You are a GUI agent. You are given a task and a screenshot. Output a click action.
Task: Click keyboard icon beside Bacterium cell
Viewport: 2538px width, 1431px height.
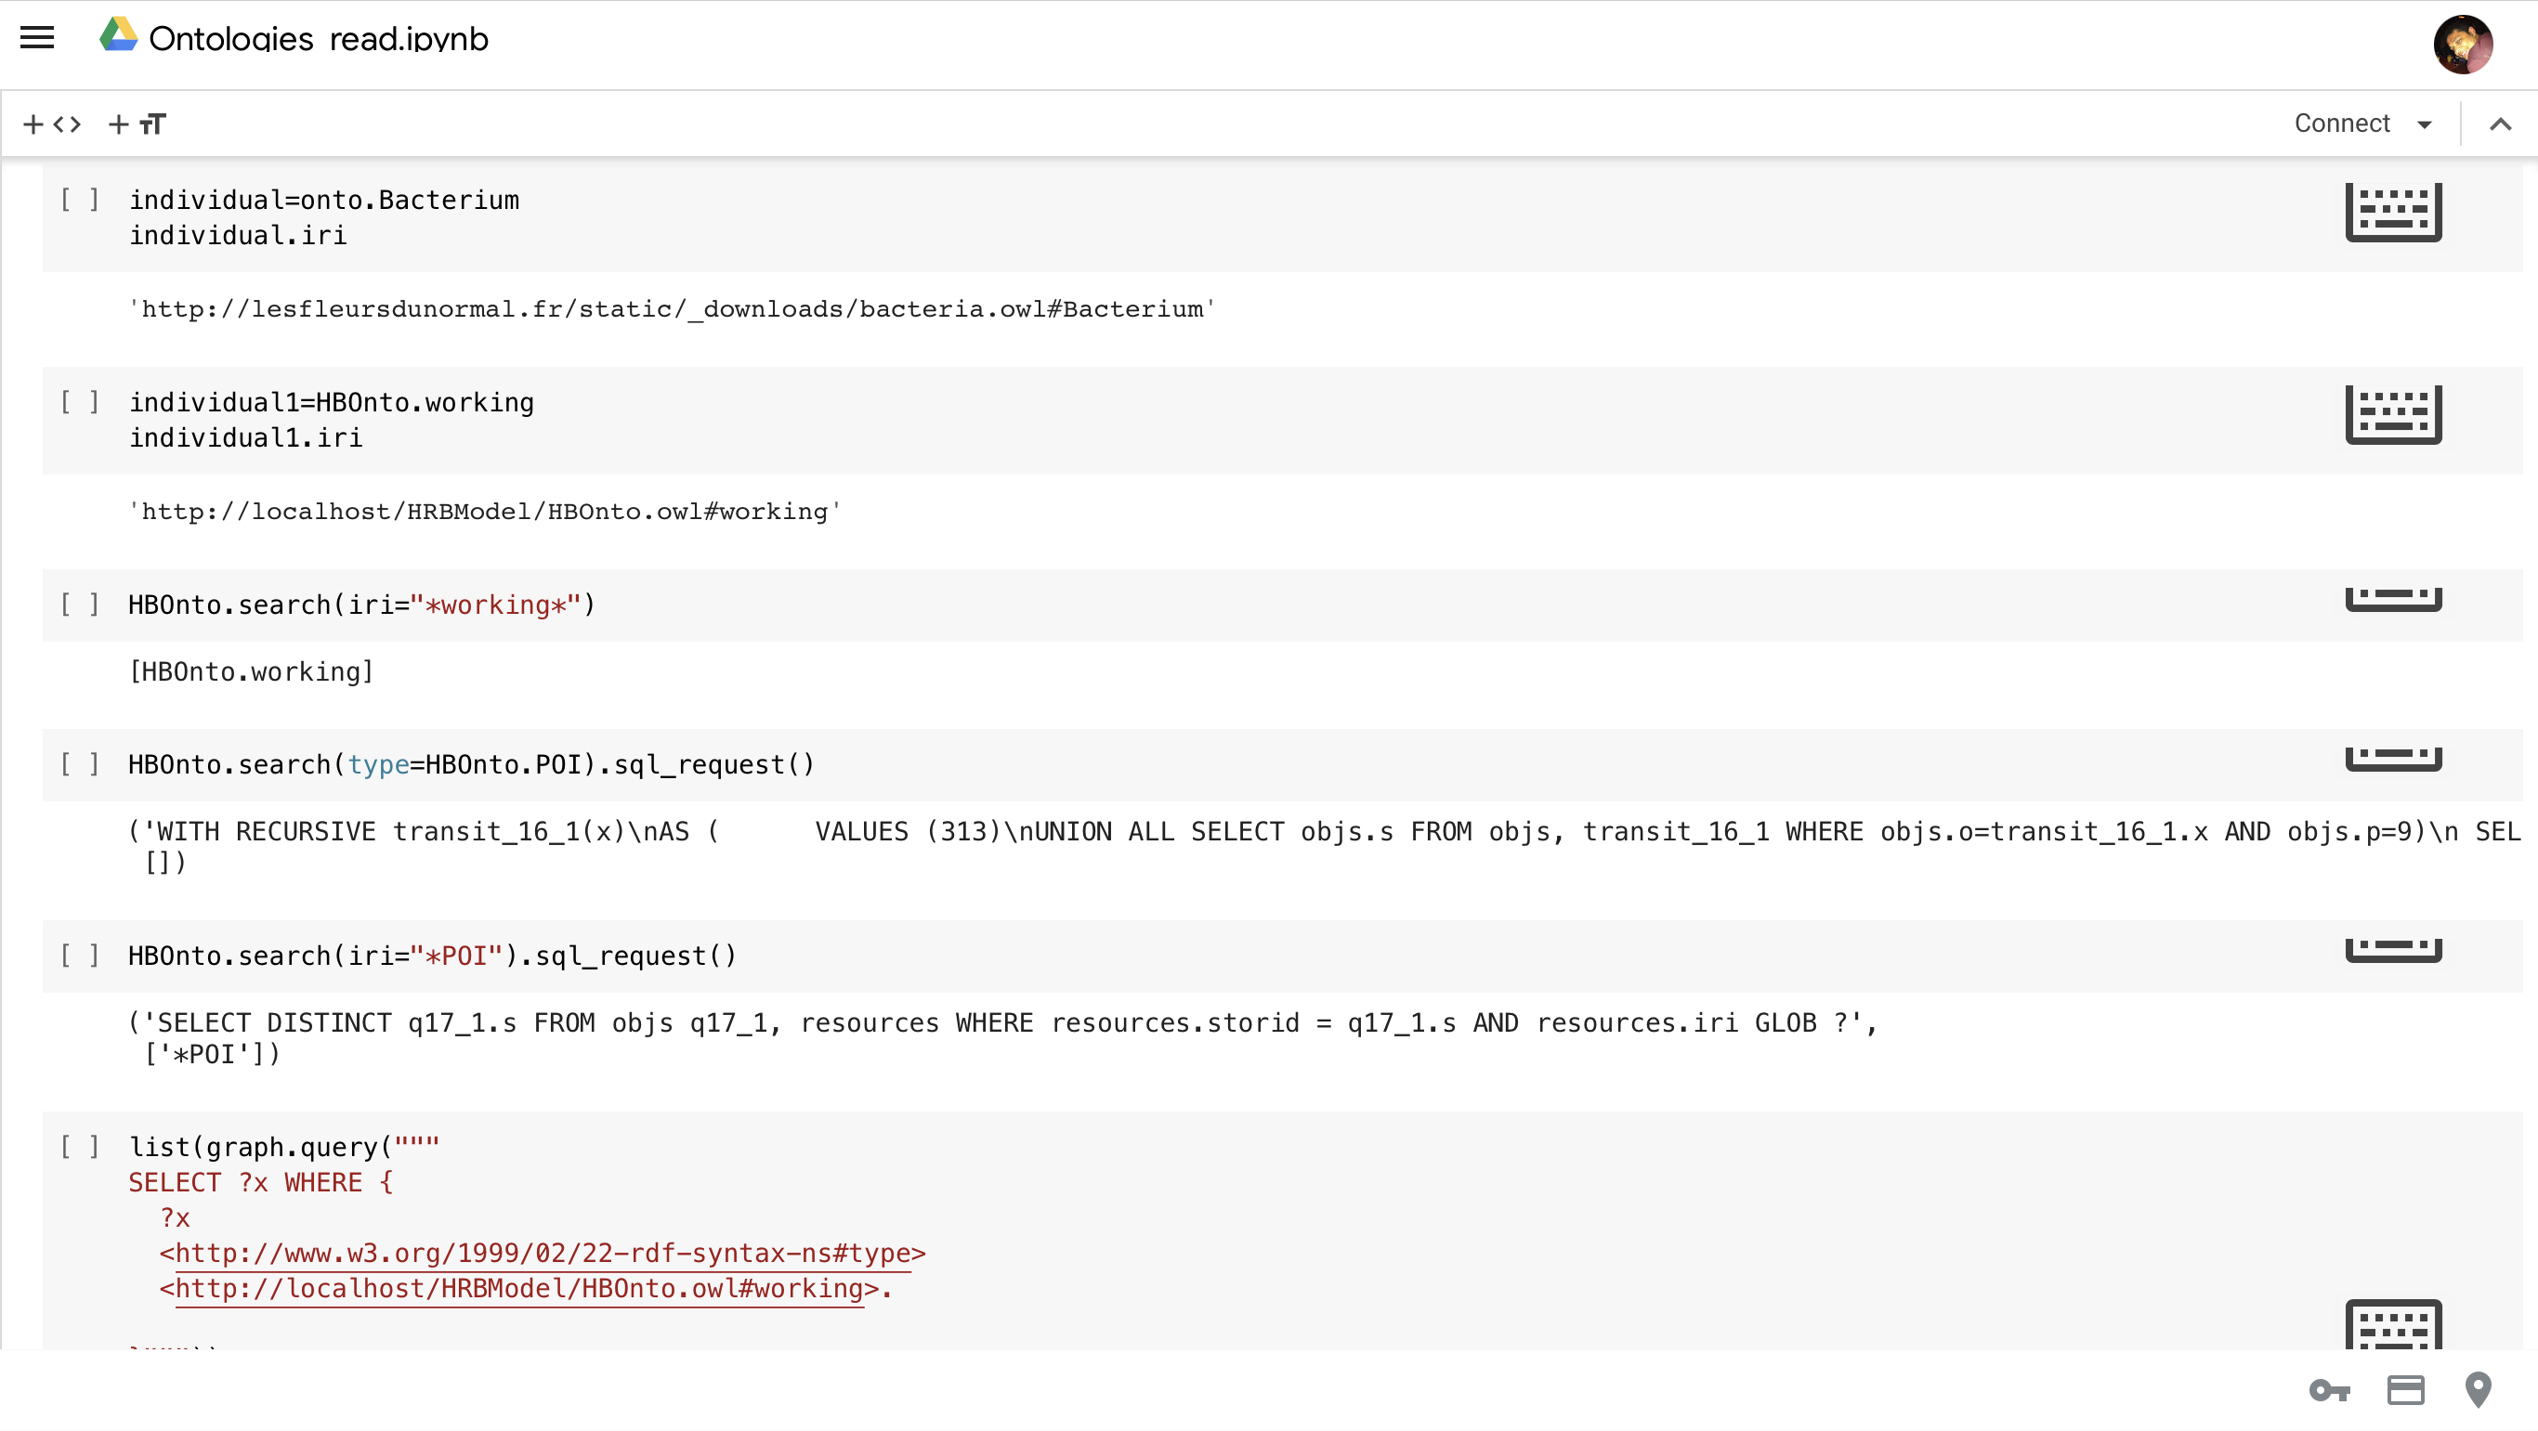[x=2392, y=212]
